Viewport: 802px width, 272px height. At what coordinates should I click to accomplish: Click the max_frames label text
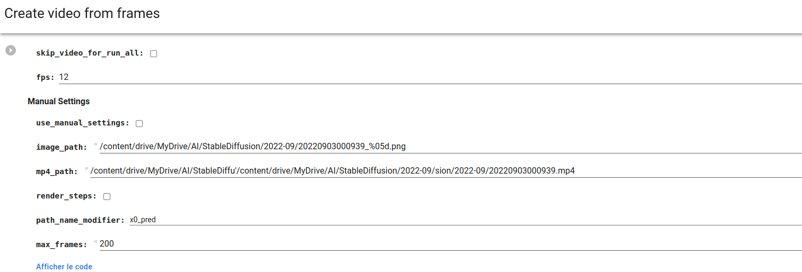(61, 244)
